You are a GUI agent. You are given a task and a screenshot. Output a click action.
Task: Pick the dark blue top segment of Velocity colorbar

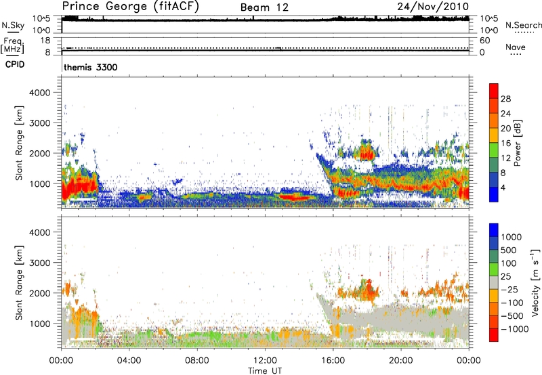tap(494, 230)
